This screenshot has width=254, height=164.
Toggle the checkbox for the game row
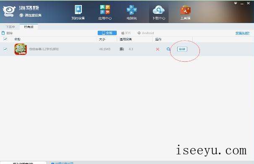[x=5, y=49]
